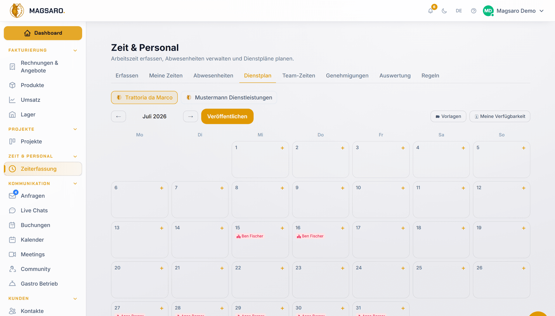The height and width of the screenshot is (316, 555).
Task: Switch language via DE button
Action: click(x=459, y=11)
